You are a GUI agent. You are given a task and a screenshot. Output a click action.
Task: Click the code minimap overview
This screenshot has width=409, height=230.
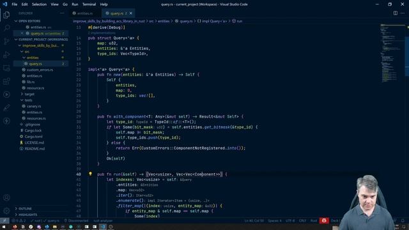coord(392,54)
